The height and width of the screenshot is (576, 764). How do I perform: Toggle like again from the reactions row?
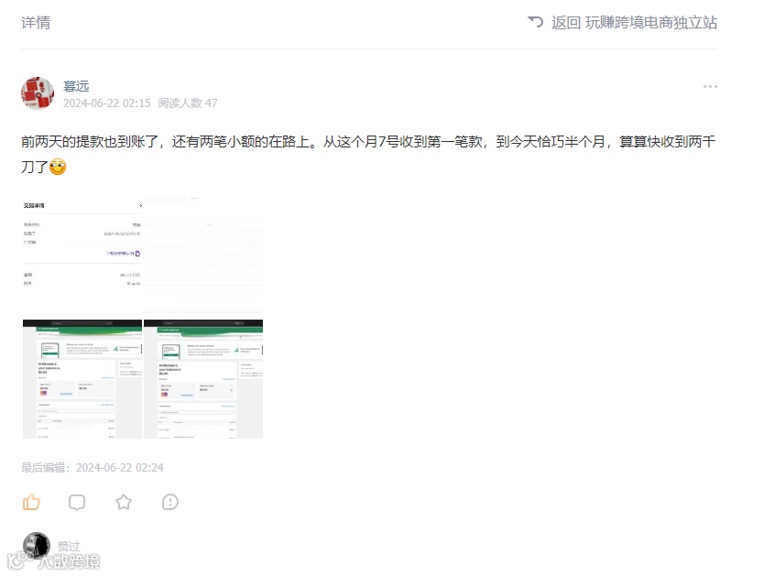pyautogui.click(x=31, y=502)
